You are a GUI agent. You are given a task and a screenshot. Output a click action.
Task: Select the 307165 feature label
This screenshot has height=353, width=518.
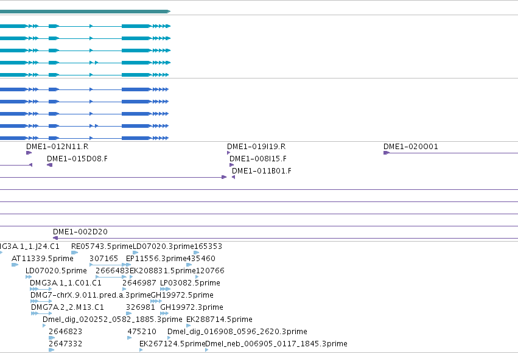[x=103, y=259]
